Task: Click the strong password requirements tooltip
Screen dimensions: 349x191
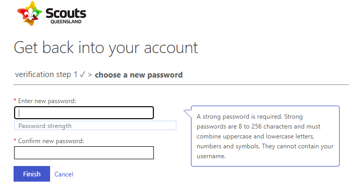Action: click(265, 136)
